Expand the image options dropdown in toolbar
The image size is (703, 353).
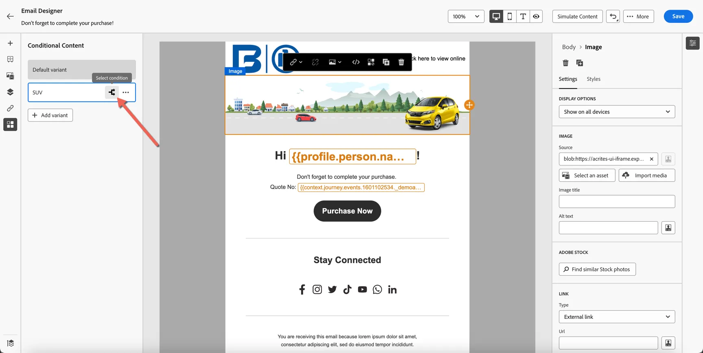tap(335, 62)
